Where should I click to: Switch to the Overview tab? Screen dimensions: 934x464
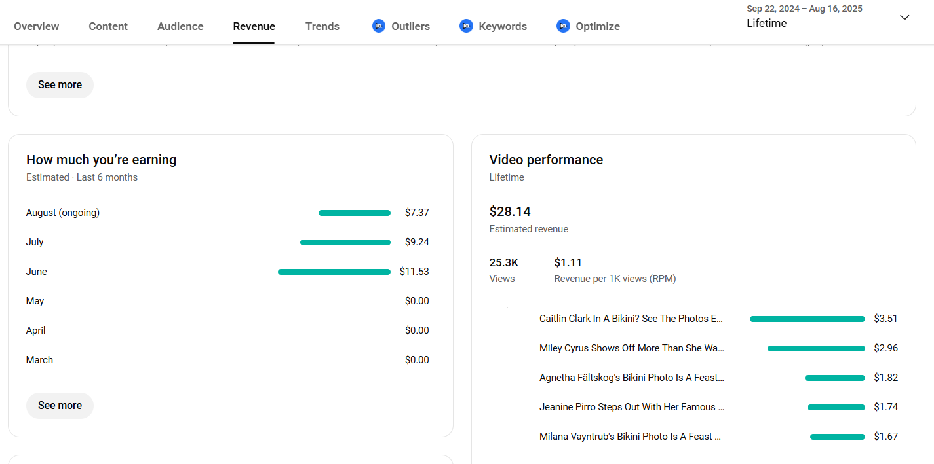point(36,26)
